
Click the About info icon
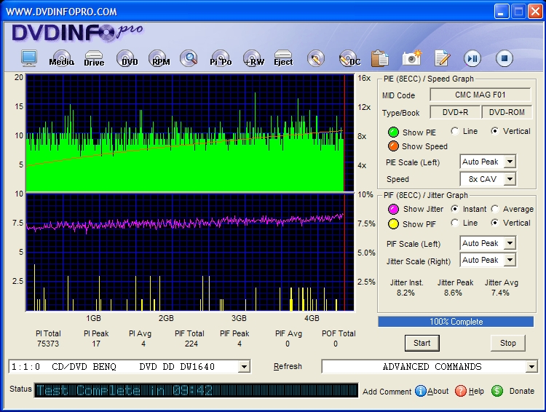tap(421, 391)
